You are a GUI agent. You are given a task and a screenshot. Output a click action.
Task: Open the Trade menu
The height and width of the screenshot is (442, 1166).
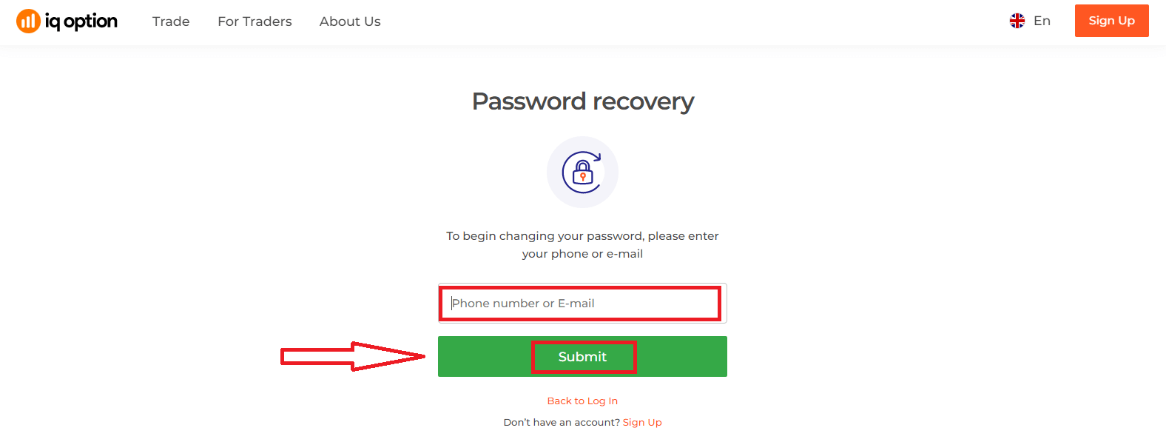tap(171, 21)
